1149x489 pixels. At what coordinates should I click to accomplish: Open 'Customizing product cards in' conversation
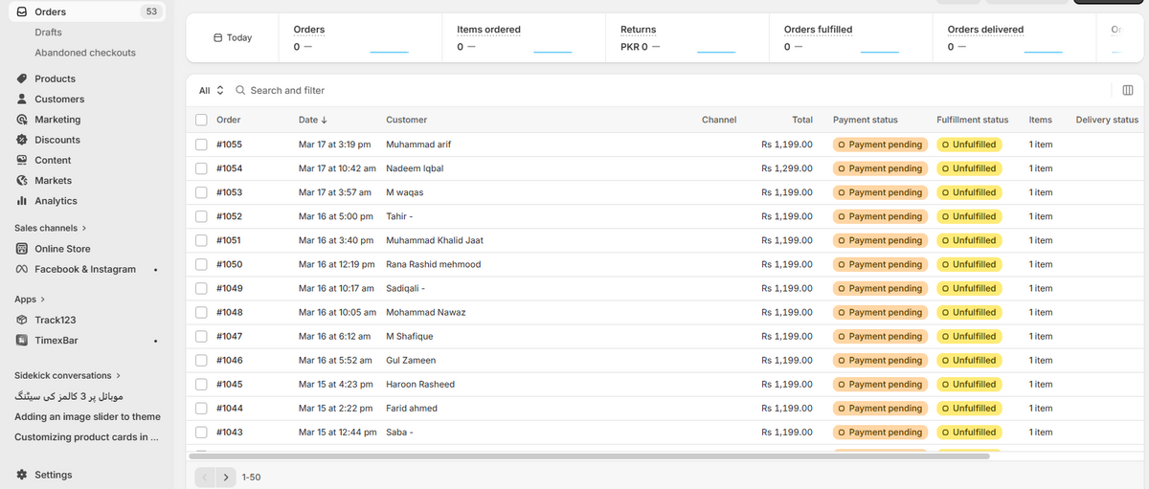pyautogui.click(x=86, y=436)
